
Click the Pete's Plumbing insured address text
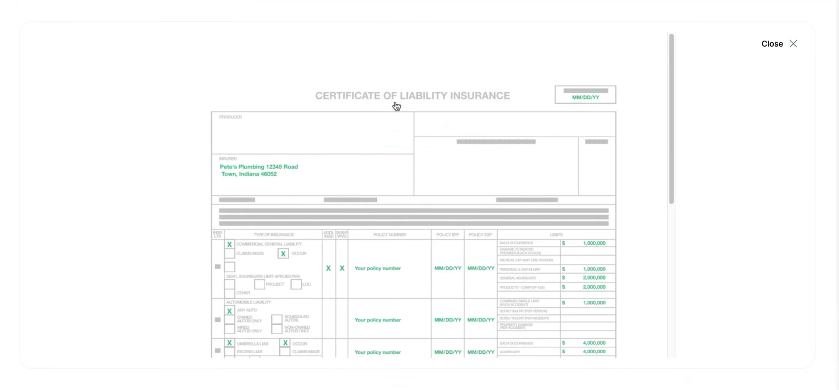(259, 170)
